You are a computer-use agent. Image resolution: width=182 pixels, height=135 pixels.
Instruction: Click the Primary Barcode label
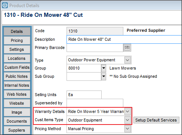pyautogui.click(x=50, y=47)
